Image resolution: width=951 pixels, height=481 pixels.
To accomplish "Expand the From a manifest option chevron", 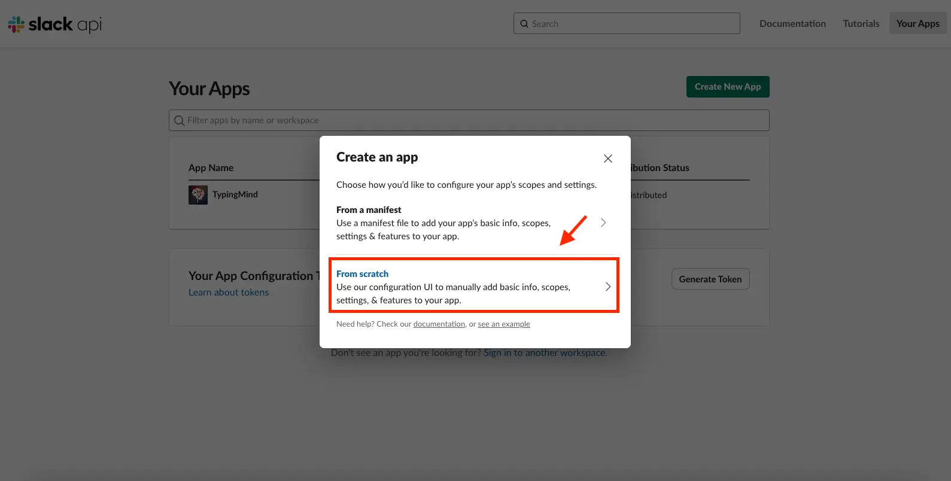I will [x=603, y=223].
